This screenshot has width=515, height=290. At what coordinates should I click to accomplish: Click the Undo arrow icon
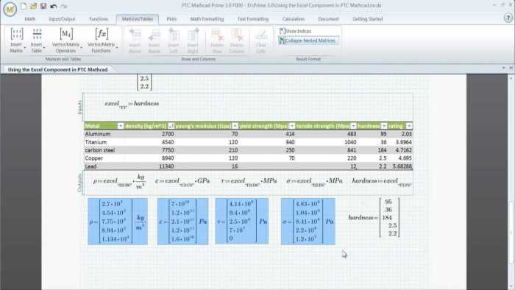tap(54, 6)
